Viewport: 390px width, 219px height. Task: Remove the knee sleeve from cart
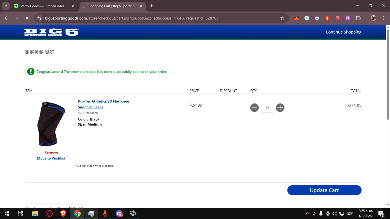tap(51, 152)
